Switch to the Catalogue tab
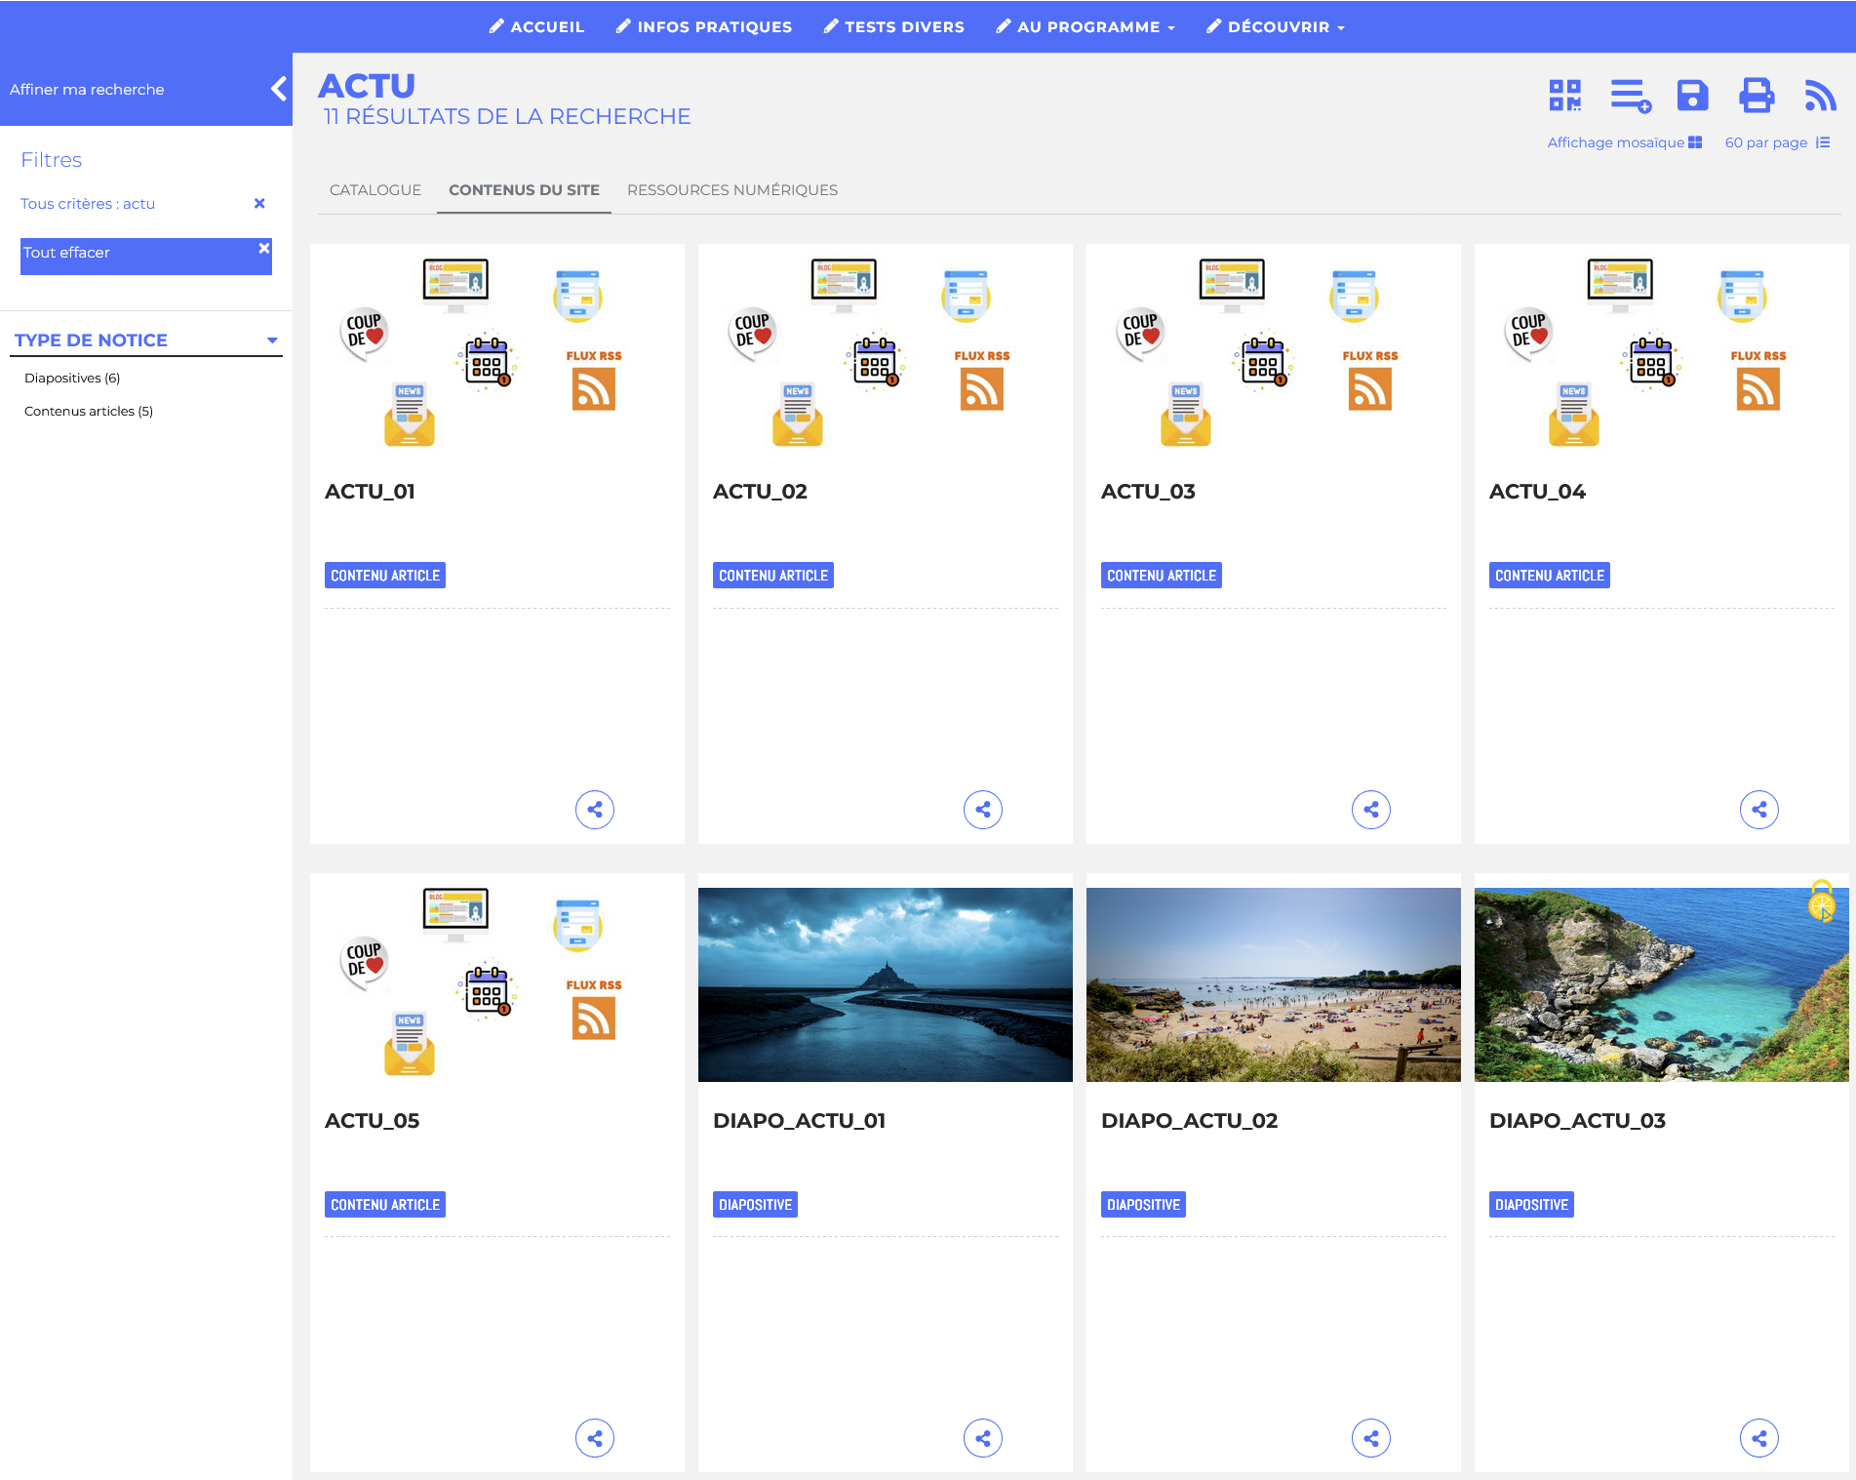This screenshot has height=1480, width=1856. click(x=375, y=190)
